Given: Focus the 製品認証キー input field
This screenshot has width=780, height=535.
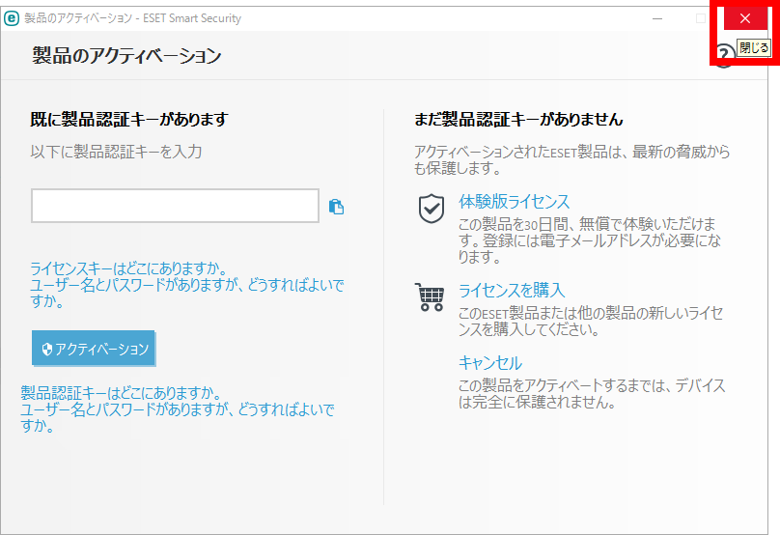Looking at the screenshot, I should tap(175, 206).
